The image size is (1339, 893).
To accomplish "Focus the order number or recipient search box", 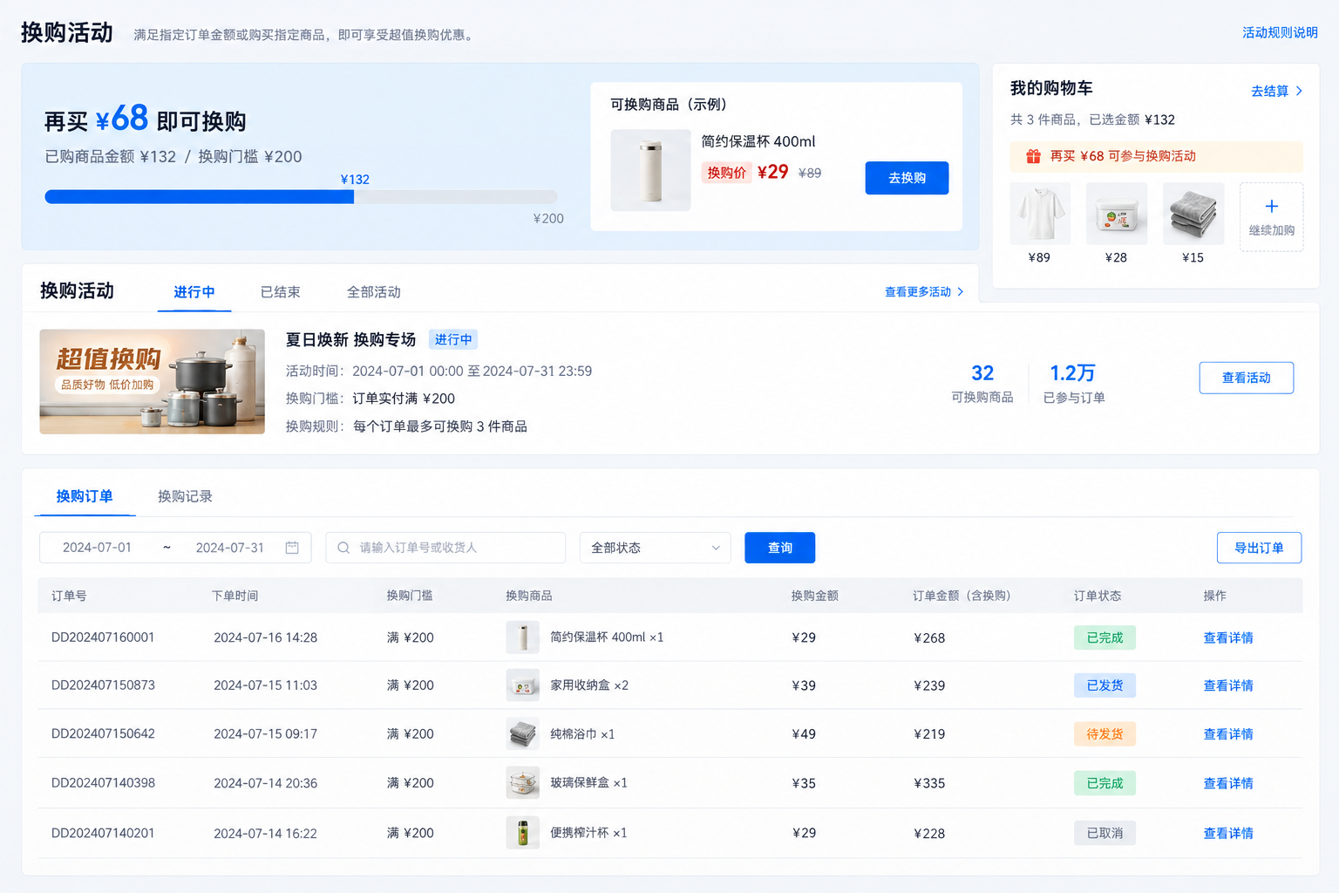I will point(445,548).
